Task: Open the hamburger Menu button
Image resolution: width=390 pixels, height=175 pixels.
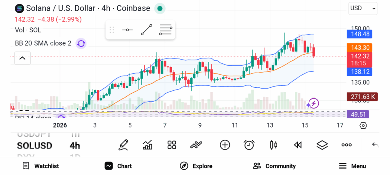Action: click(352, 166)
